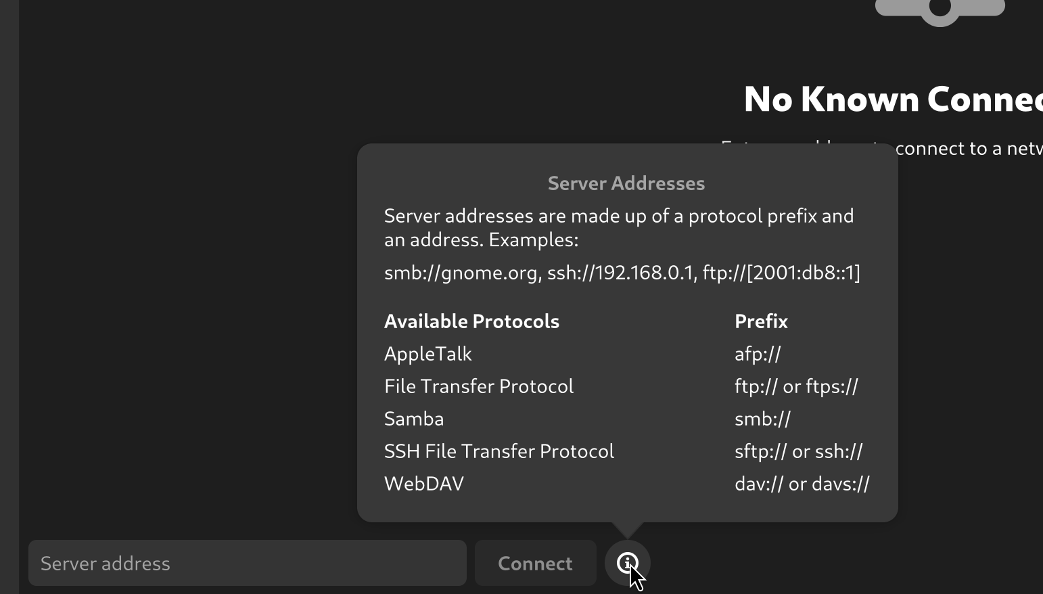The image size is (1043, 594).
Task: Select the File Transfer Protocol label
Action: [x=479, y=386]
